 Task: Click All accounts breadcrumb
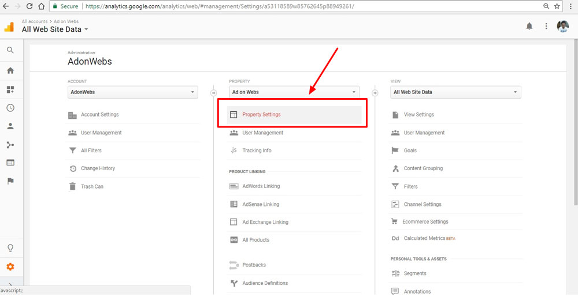click(35, 21)
